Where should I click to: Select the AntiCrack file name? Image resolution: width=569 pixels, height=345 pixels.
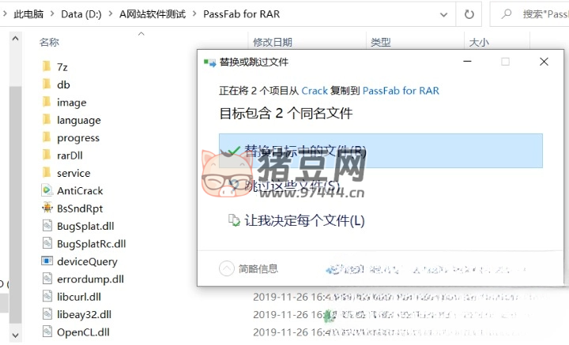click(80, 190)
